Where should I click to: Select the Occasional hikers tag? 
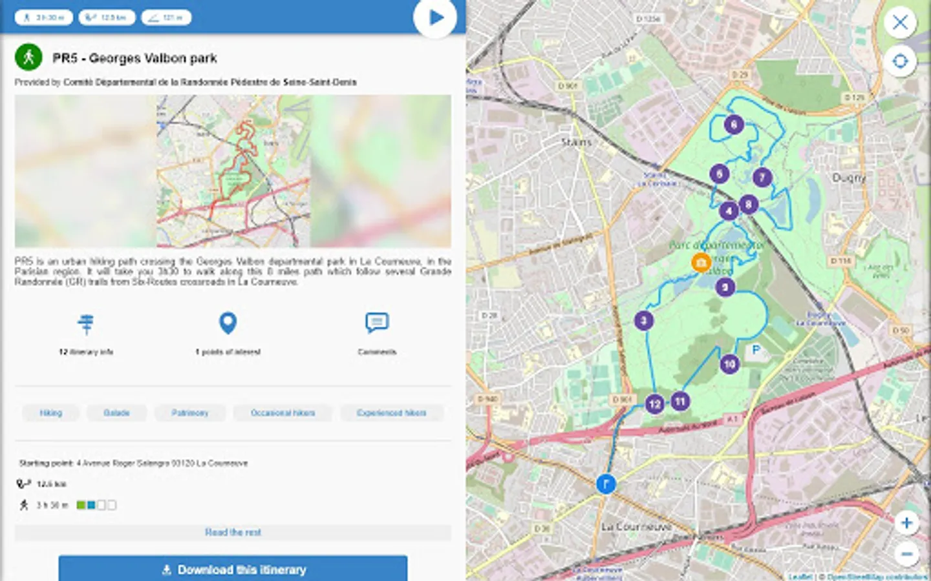point(283,413)
